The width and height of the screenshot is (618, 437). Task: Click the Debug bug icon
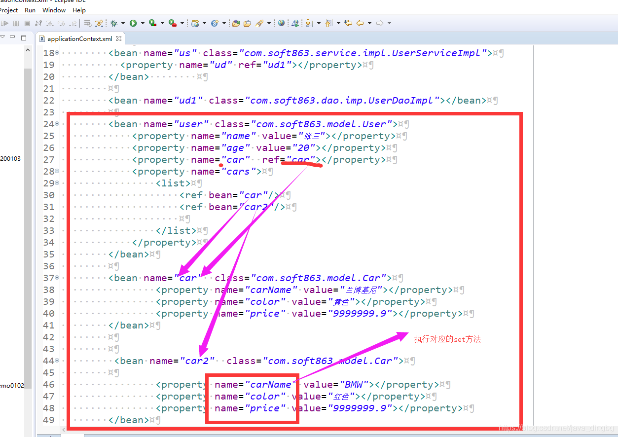pyautogui.click(x=113, y=23)
